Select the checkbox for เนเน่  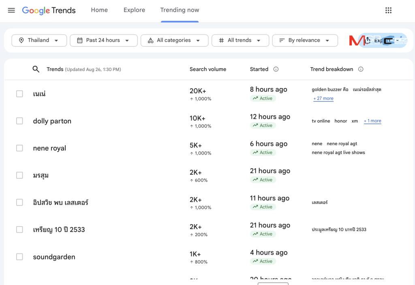(19, 94)
